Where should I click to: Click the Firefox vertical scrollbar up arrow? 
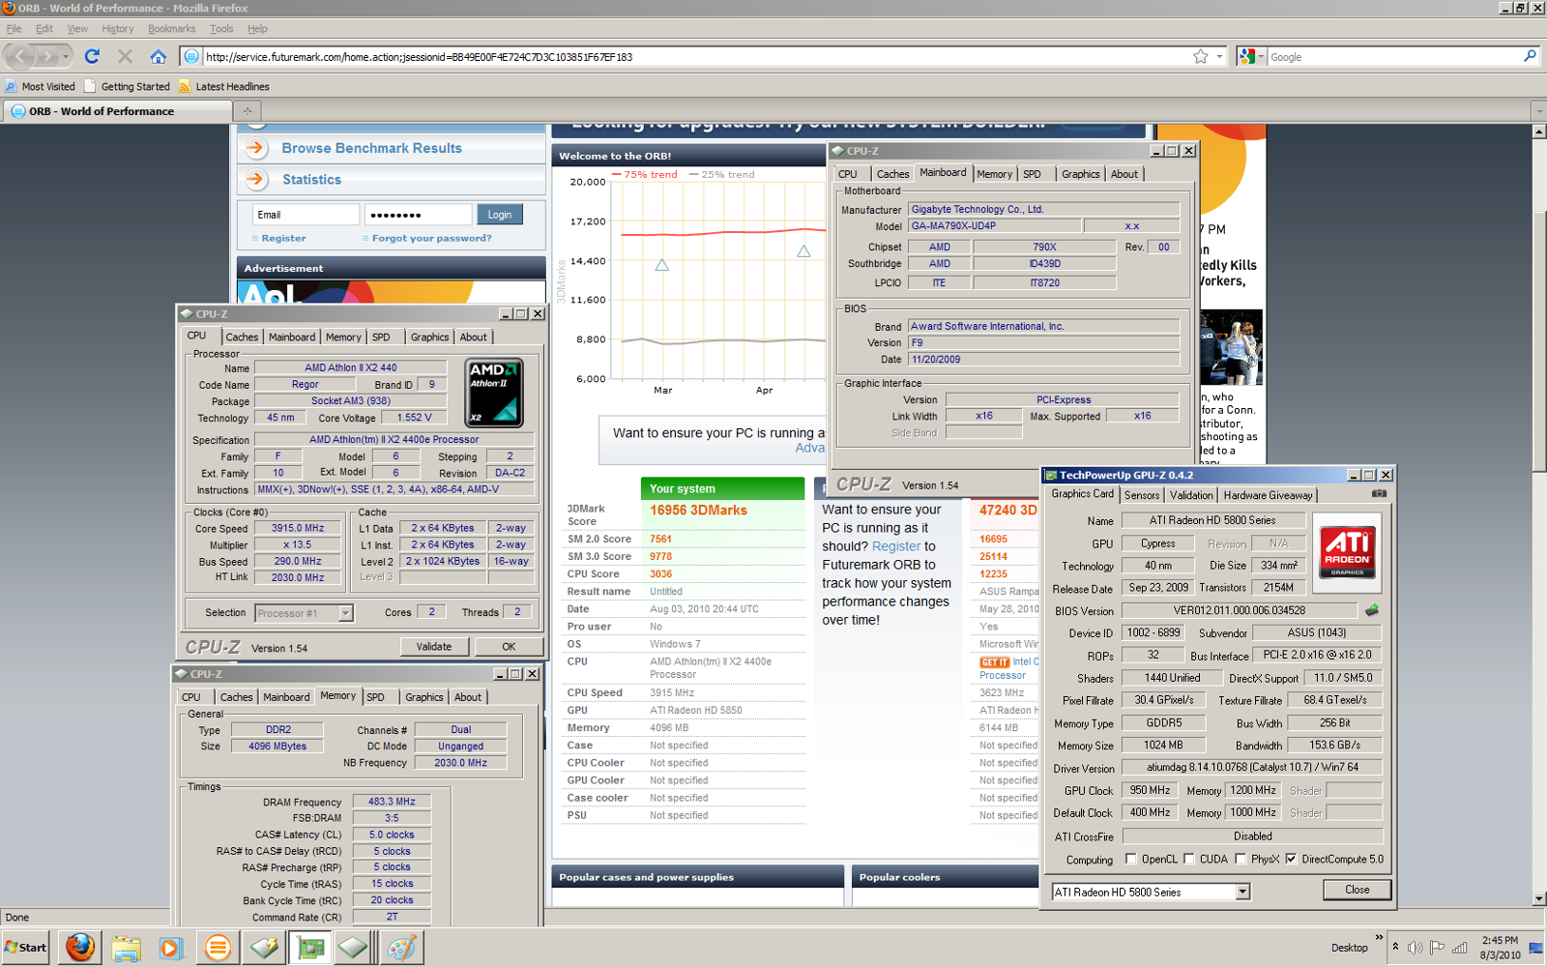[x=1539, y=132]
